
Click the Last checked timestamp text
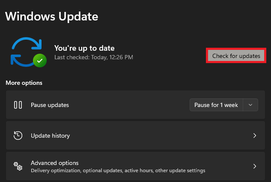click(94, 57)
